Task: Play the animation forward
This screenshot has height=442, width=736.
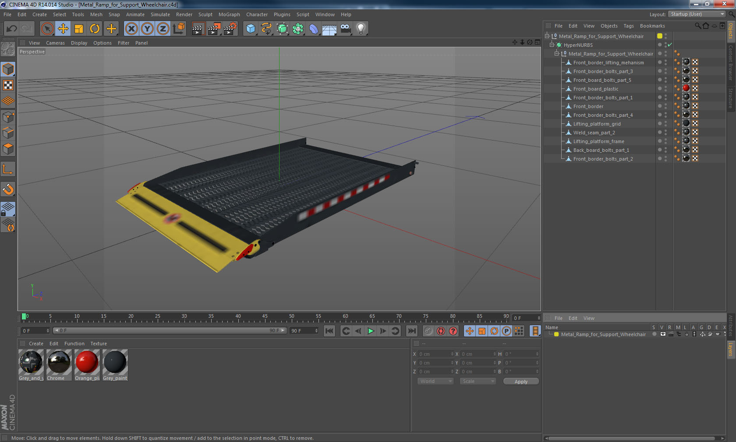Action: click(371, 331)
